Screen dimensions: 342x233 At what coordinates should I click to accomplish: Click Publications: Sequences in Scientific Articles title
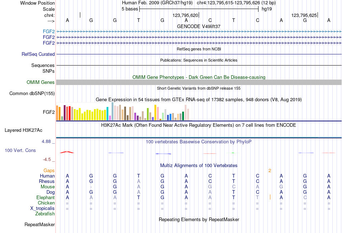point(199,60)
